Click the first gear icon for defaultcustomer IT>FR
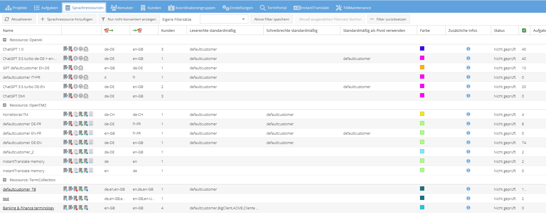Image resolution: width=546 pixels, height=219 pixels. pyautogui.click(x=76, y=77)
